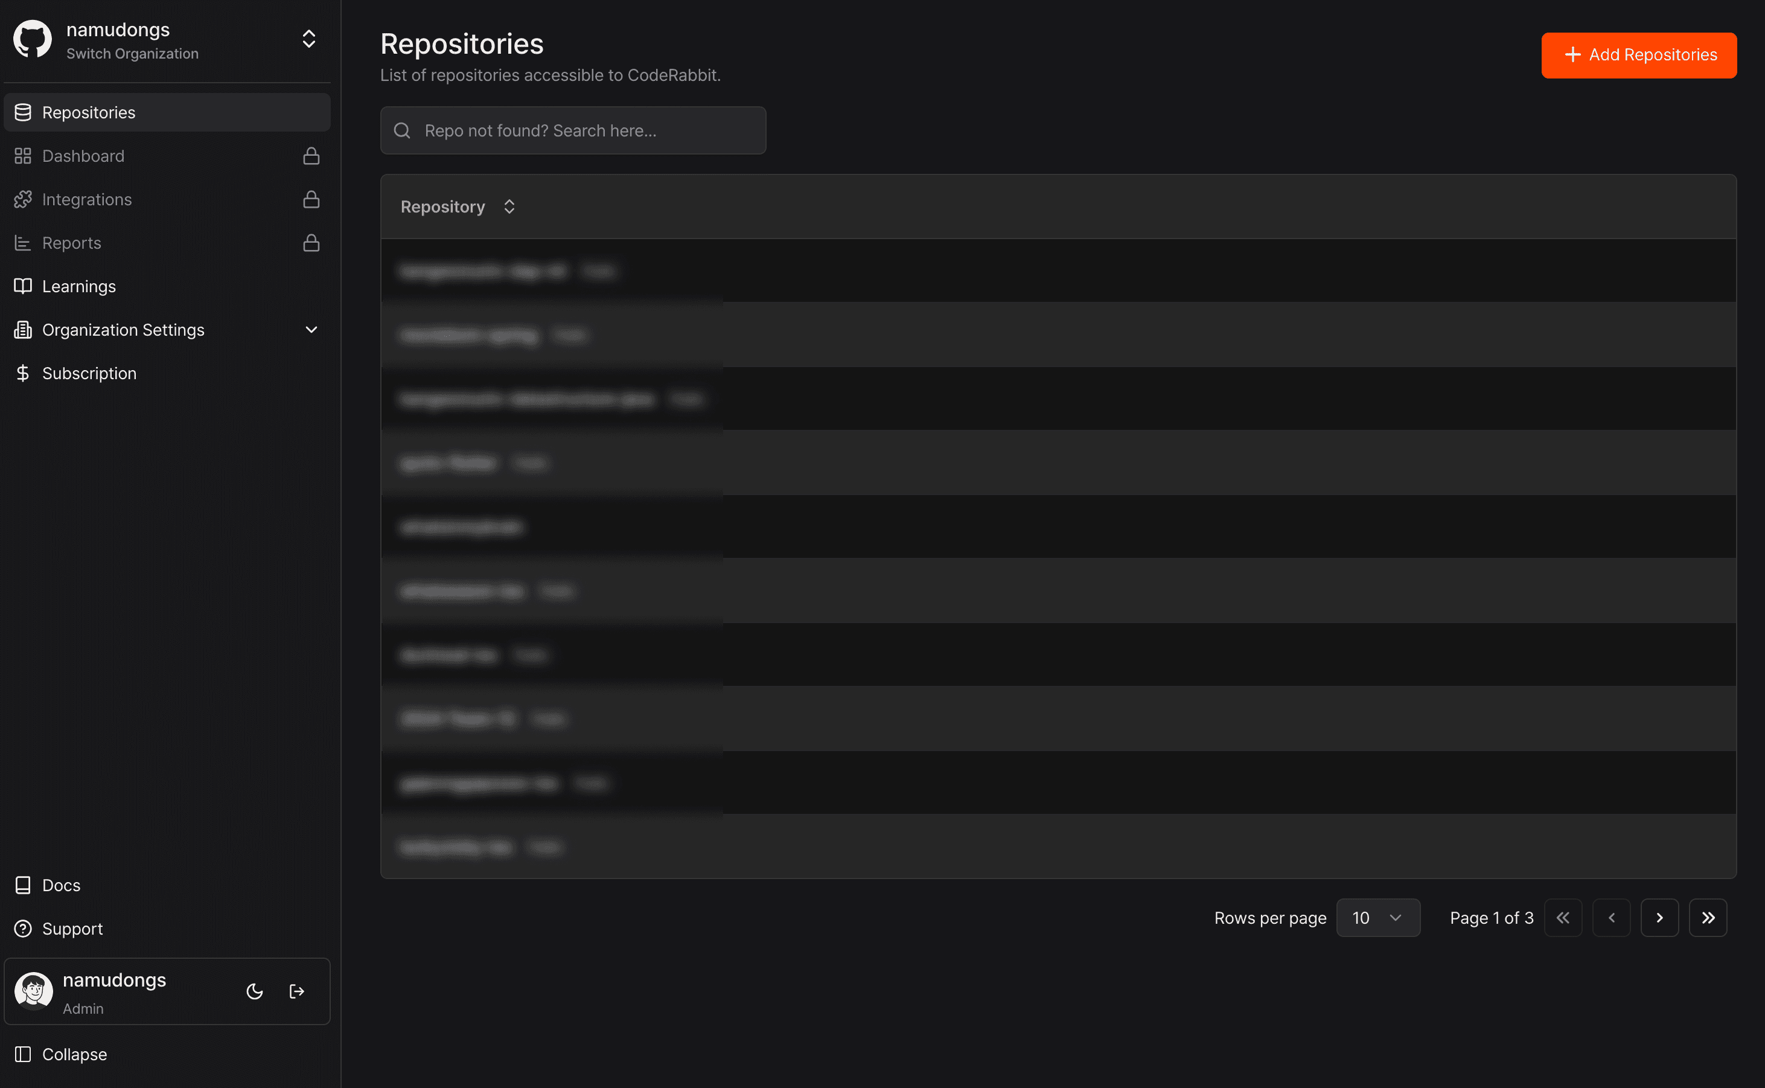The width and height of the screenshot is (1765, 1088).
Task: Click the lock icon beside Reports
Action: coord(311,243)
